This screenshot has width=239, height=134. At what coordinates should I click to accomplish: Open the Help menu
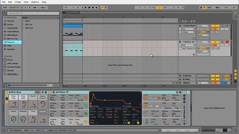pyautogui.click(x=44, y=2)
